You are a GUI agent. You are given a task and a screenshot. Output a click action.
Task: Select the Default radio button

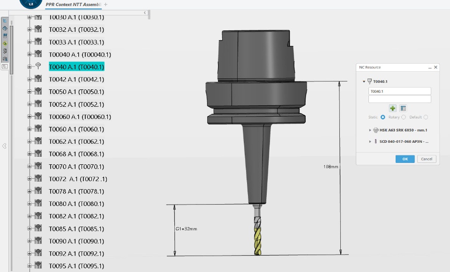(x=426, y=117)
